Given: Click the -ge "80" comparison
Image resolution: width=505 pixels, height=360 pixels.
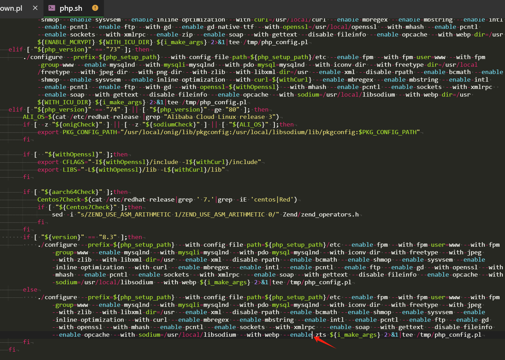Looking at the screenshot, I should coord(231,109).
